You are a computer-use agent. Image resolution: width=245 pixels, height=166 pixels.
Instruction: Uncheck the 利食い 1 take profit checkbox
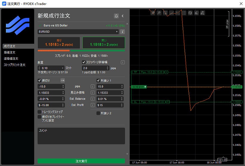[98, 80]
